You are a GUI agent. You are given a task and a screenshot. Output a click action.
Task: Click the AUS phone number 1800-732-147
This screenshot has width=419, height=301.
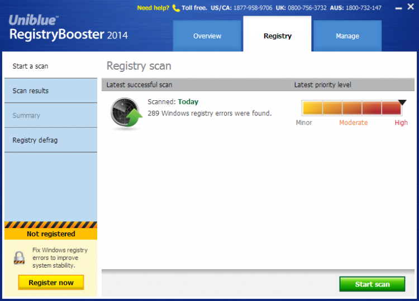click(x=364, y=8)
